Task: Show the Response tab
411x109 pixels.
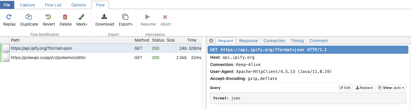Action: (248, 41)
